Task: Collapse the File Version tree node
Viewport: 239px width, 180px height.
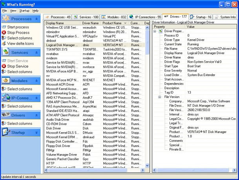Action: tap(160, 97)
